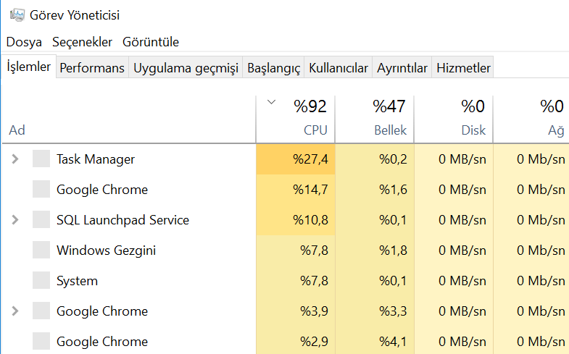Click the Windows Gezgini process icon

pyautogui.click(x=41, y=250)
